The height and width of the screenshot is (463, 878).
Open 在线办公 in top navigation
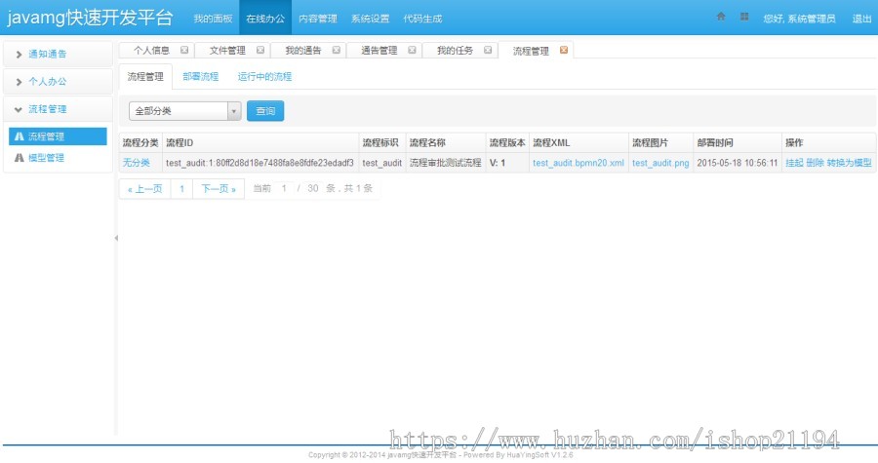(265, 19)
